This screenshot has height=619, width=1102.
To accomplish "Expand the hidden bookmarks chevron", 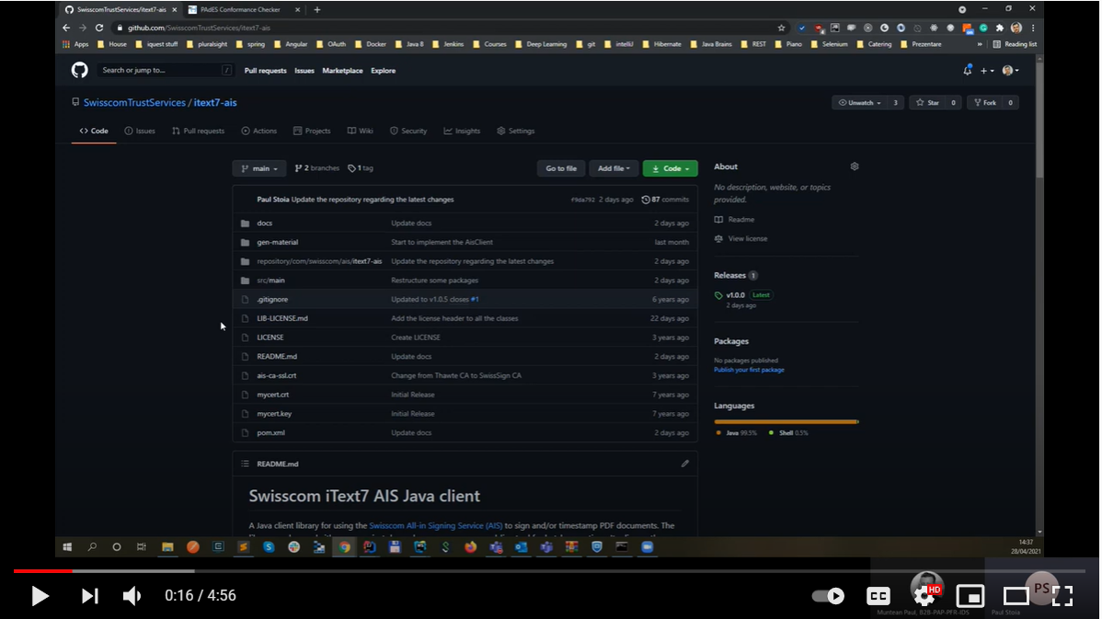I will click(x=979, y=43).
